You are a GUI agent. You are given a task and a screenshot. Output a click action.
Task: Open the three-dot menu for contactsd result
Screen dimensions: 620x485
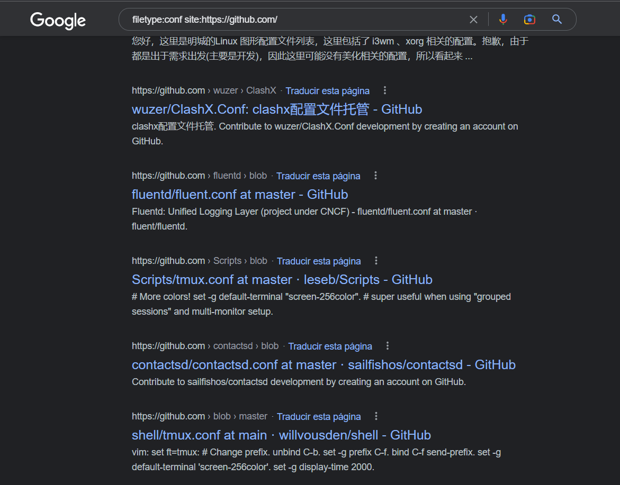point(388,346)
